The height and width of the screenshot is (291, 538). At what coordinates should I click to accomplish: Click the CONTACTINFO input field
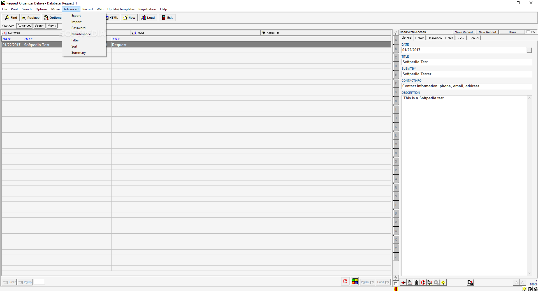point(467,86)
